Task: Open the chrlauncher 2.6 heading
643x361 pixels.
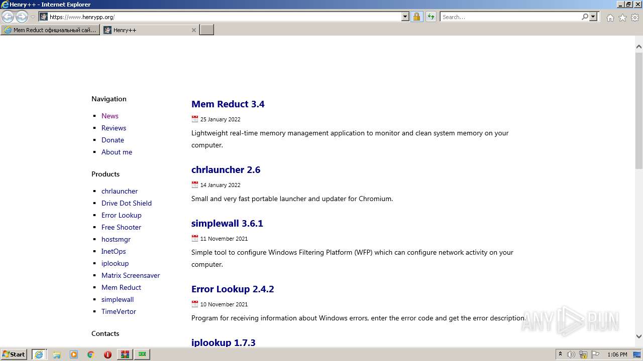Action: click(226, 170)
